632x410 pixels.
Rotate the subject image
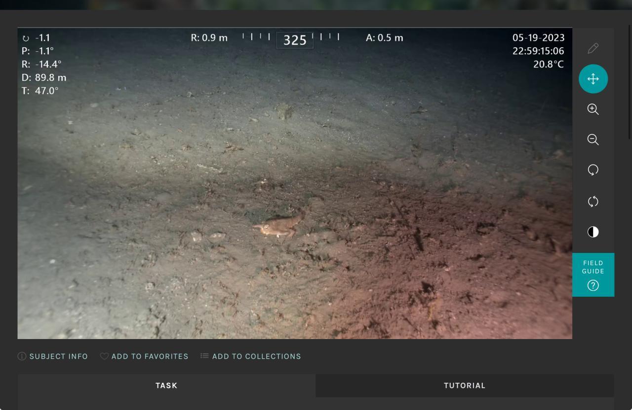(593, 171)
